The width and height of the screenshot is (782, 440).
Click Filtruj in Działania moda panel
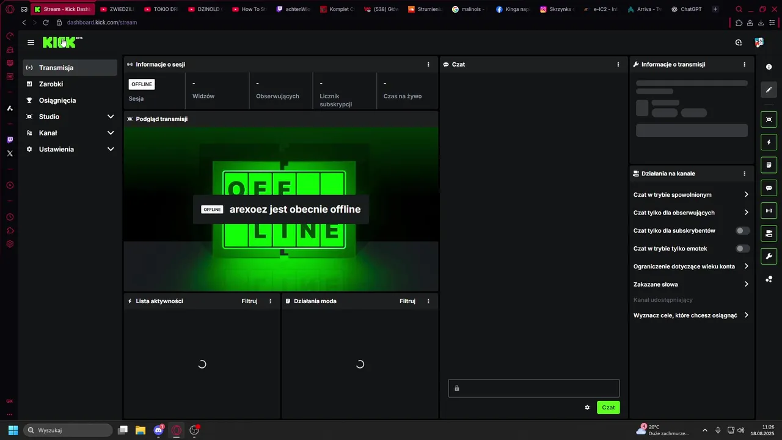click(x=407, y=301)
